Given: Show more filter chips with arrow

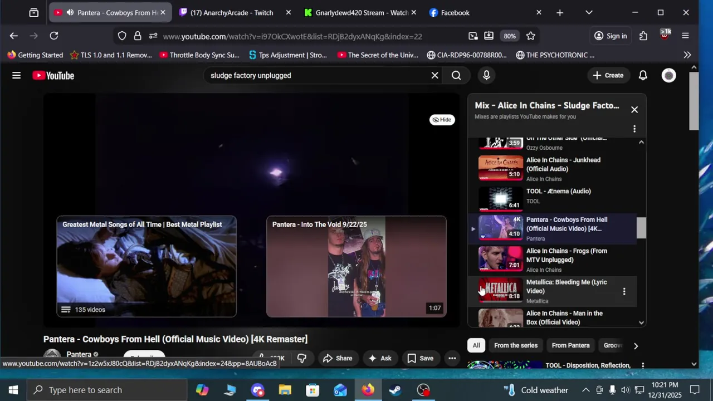Looking at the screenshot, I should (636, 345).
